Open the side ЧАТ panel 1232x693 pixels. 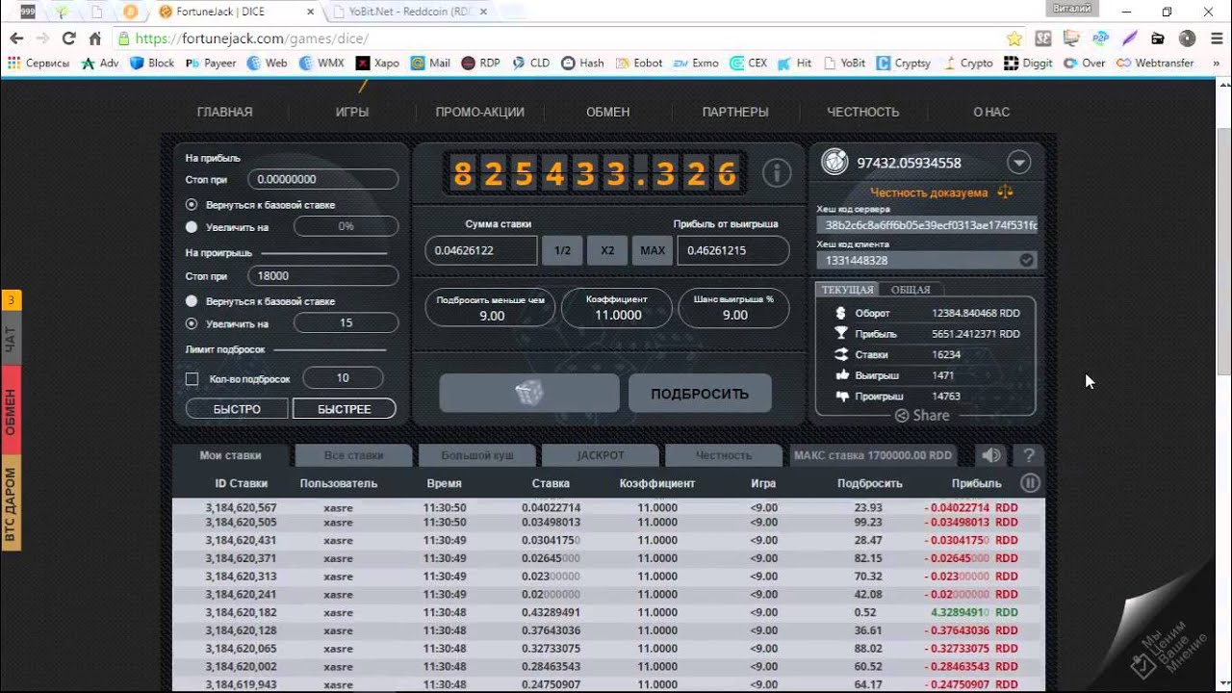pyautogui.click(x=11, y=339)
